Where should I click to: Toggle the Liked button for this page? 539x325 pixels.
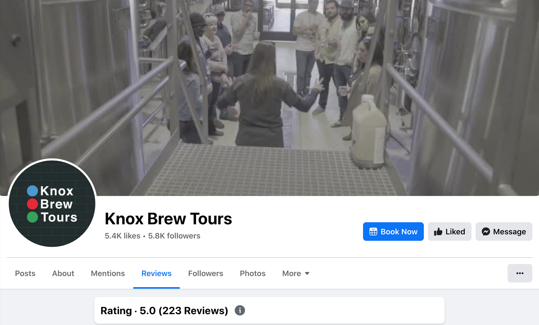tap(450, 232)
